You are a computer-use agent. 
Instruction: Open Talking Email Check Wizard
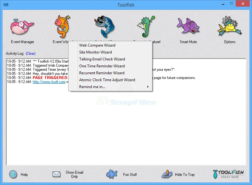point(110,59)
